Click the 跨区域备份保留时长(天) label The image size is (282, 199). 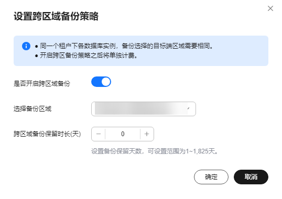click(47, 134)
